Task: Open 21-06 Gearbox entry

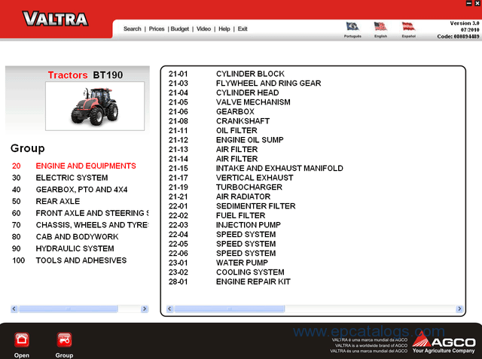Action: 212,112
